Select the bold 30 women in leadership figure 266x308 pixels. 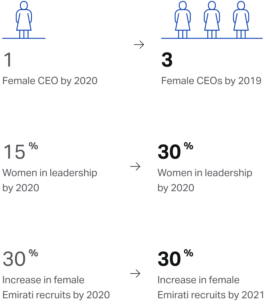[x=175, y=151]
